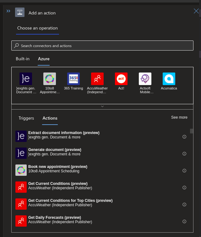Select the Acumatica connector icon
The height and width of the screenshot is (237, 201).
tap(169, 79)
